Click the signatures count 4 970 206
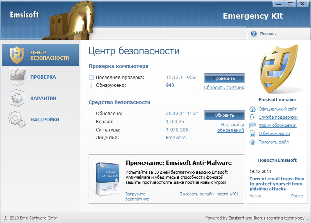The width and height of the screenshot is (311, 223). (177, 130)
